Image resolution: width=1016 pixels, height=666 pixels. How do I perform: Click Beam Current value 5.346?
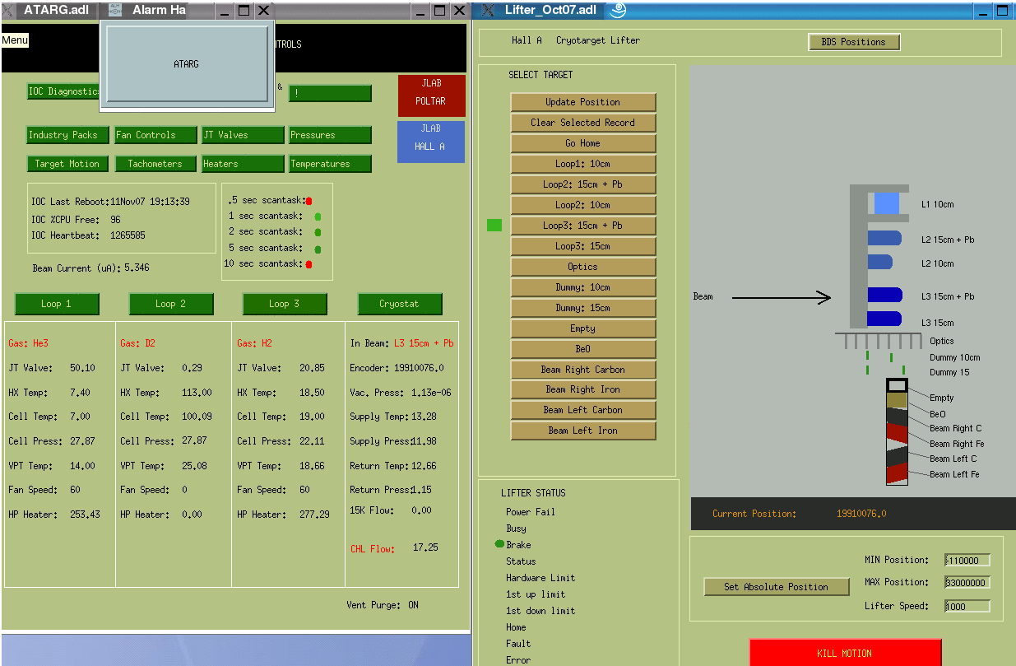click(x=137, y=268)
